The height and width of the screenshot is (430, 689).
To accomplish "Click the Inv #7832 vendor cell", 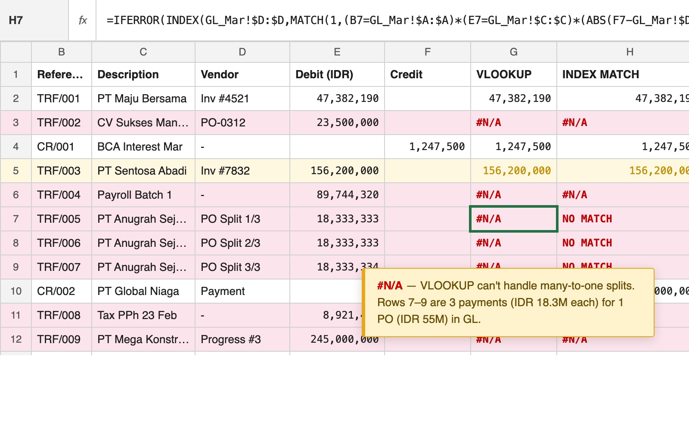I will point(242,171).
